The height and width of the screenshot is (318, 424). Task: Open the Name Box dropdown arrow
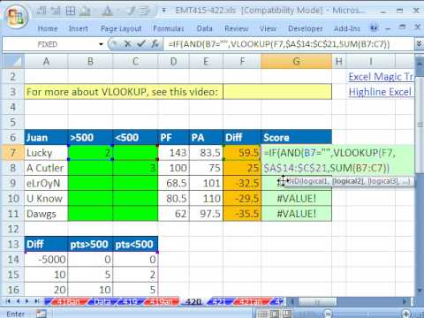coord(101,44)
